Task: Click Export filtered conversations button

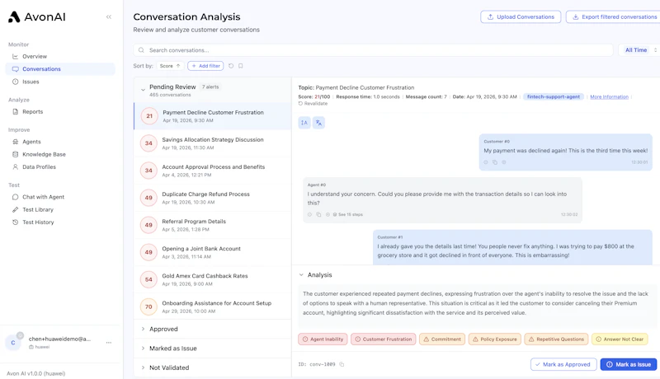Action: [615, 16]
